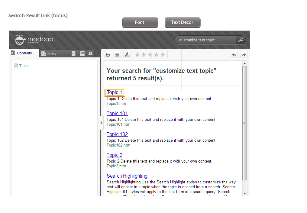Click the scrollbar up arrow

click(x=245, y=63)
